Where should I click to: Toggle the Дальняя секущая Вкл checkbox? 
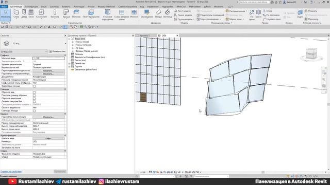tap(35, 102)
